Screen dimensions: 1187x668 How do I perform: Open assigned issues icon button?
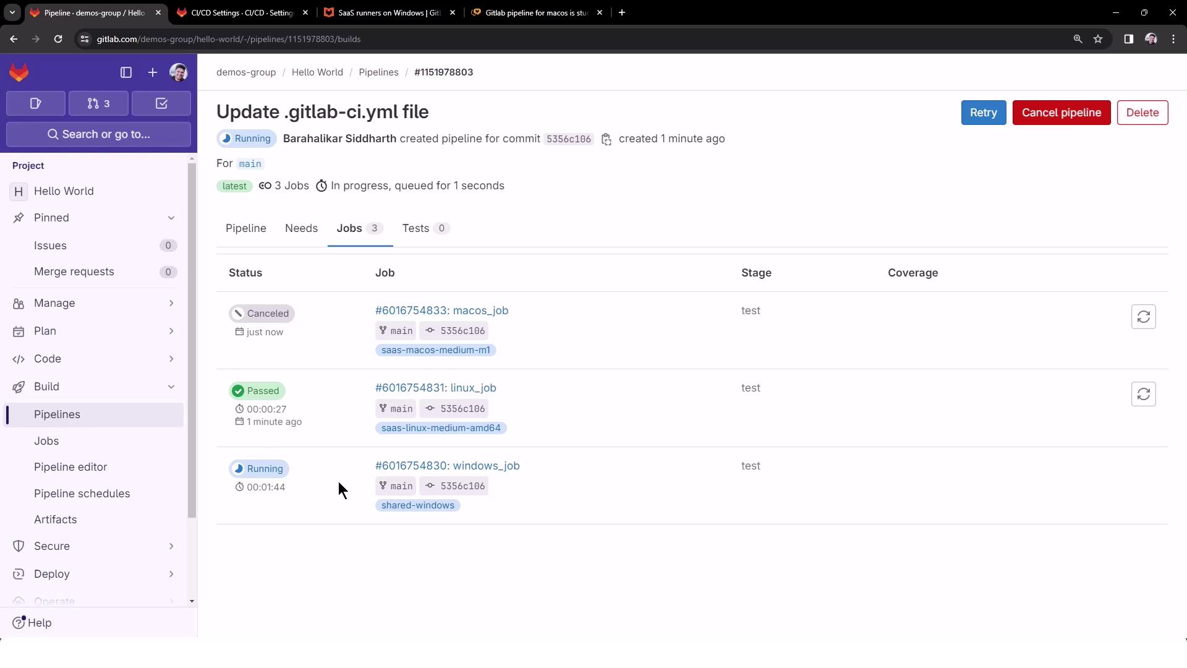pyautogui.click(x=36, y=103)
